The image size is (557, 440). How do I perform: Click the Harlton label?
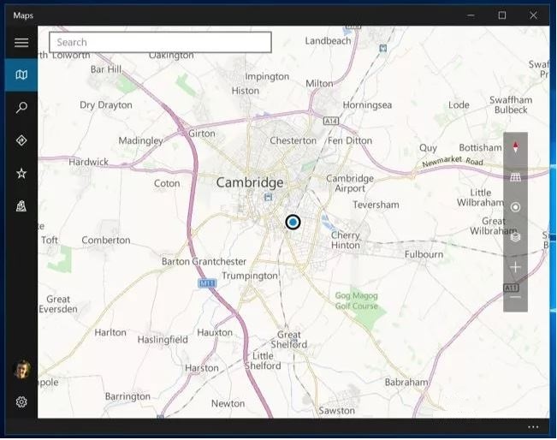pos(110,333)
